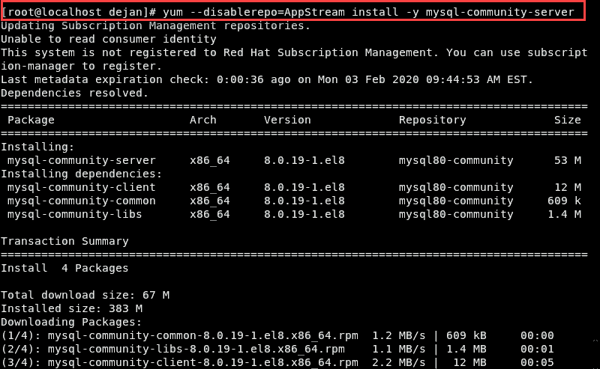Click the '53 M' size value

[x=568, y=160]
